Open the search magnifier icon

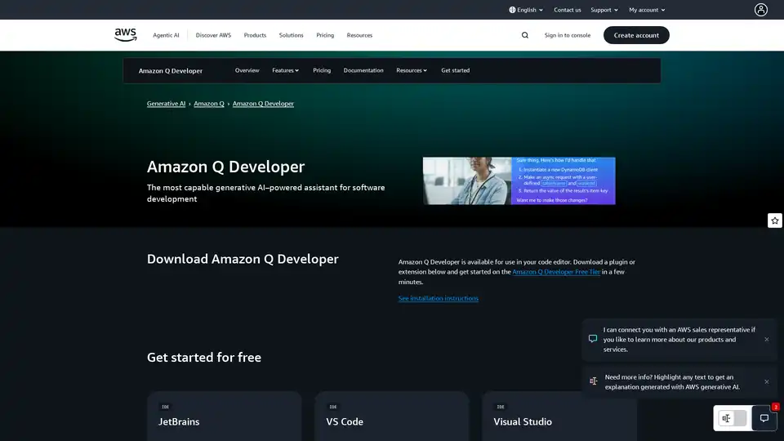click(x=525, y=35)
